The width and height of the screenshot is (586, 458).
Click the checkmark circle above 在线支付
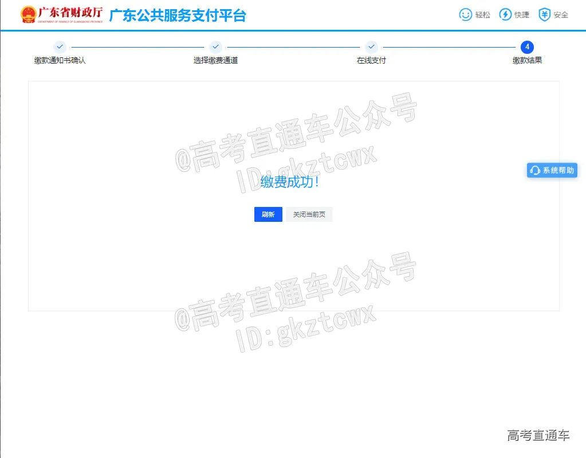point(371,47)
